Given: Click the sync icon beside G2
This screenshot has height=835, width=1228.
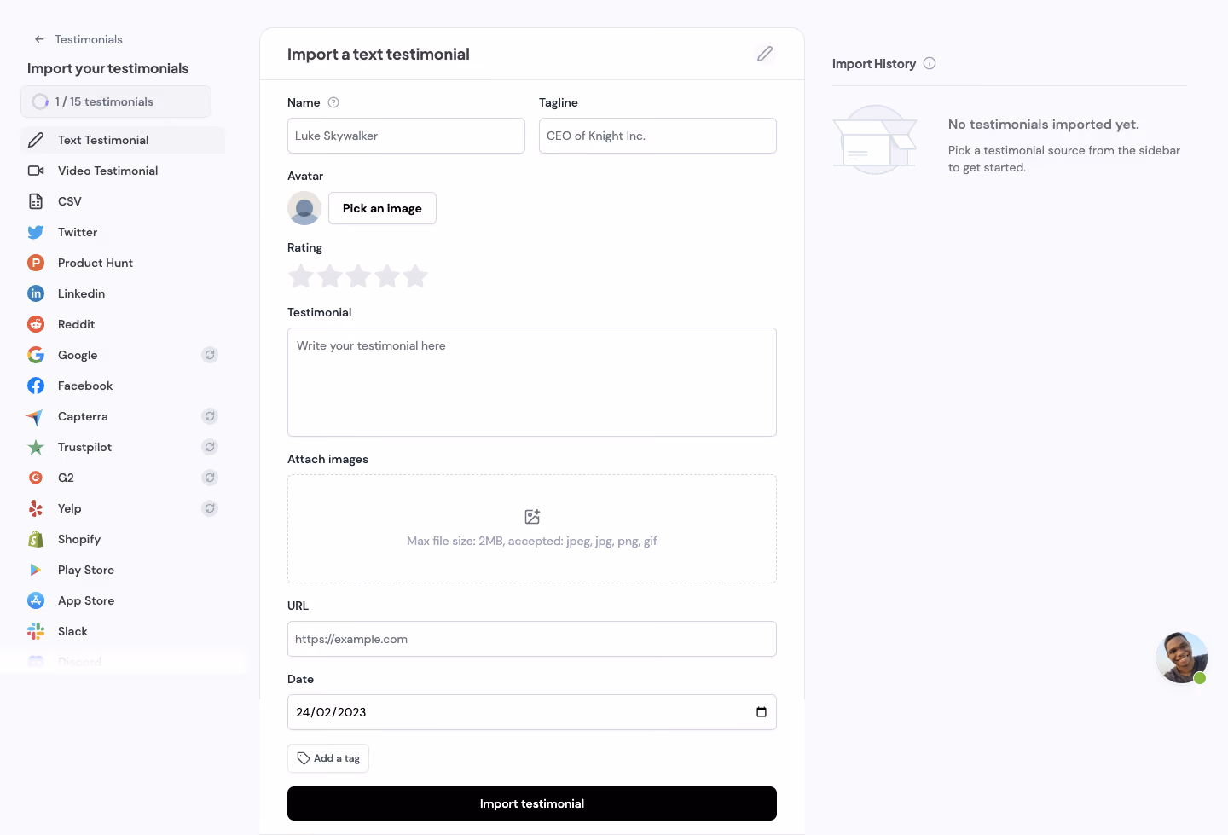Looking at the screenshot, I should (210, 478).
